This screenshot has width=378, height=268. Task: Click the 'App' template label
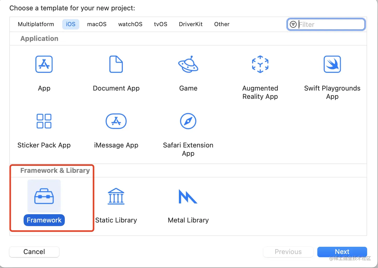44,88
